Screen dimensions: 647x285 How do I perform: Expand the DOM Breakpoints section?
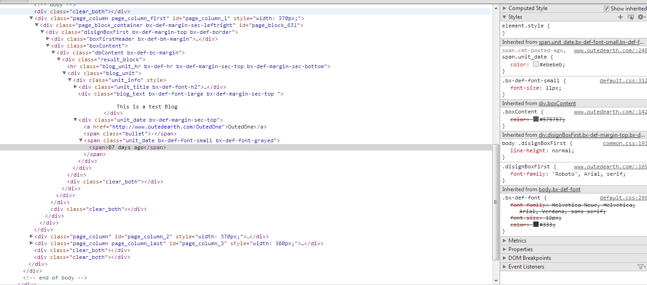pyautogui.click(x=505, y=258)
